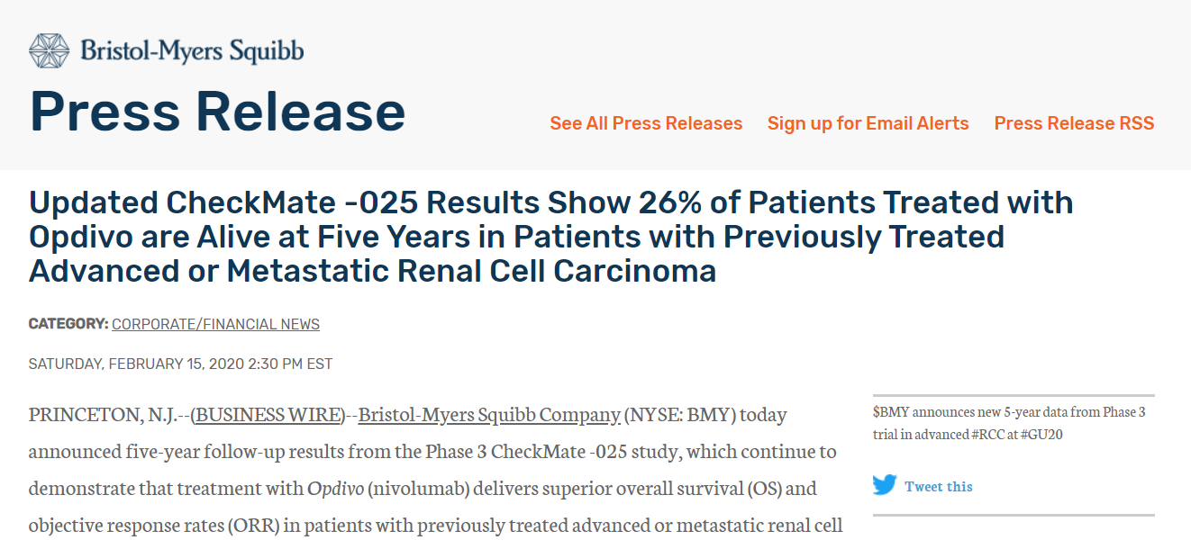This screenshot has height=549, width=1191.
Task: Click the Bristol-Myers Squibb hexagonal logo icon
Action: click(49, 50)
